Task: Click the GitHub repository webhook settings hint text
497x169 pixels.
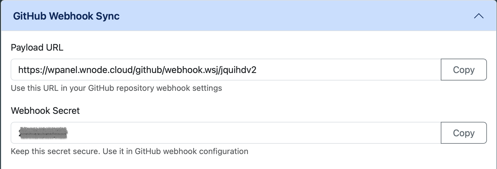Action: pyautogui.click(x=116, y=88)
